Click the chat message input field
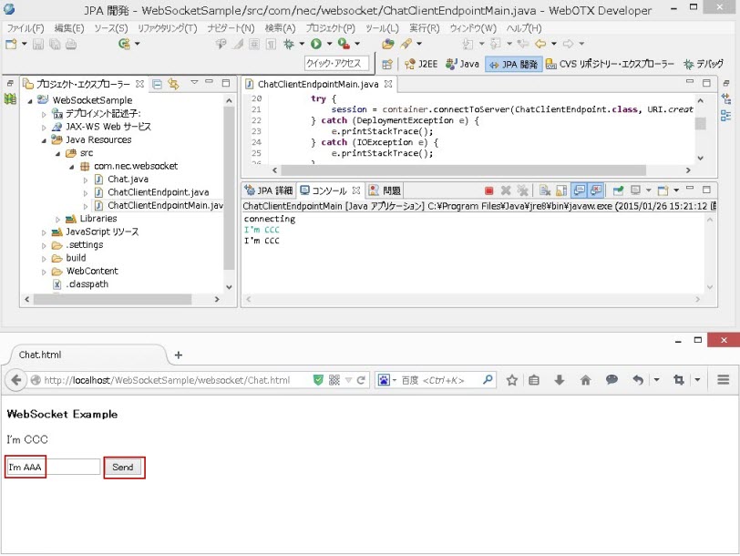The height and width of the screenshot is (556, 740). [x=52, y=467]
